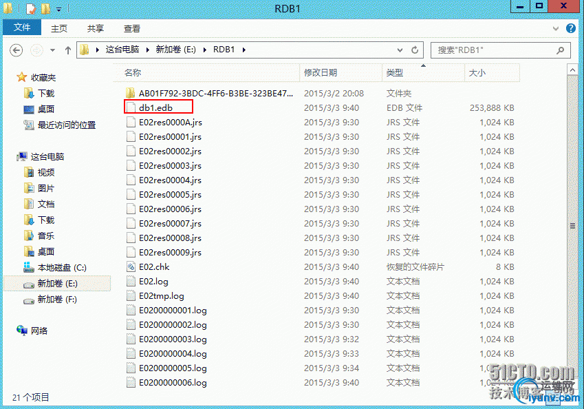Click the vertical scrollbar thumb
584x409 pixels.
(x=572, y=225)
